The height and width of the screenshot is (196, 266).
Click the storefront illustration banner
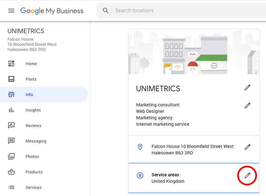pos(194,52)
